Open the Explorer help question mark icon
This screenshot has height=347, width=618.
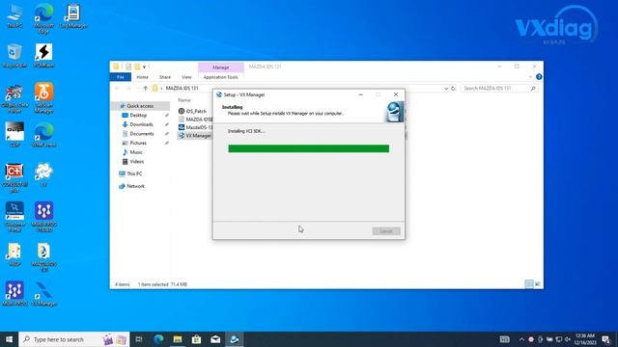tap(539, 77)
